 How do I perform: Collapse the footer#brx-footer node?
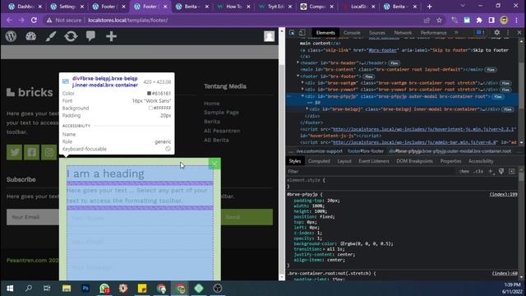click(x=298, y=76)
